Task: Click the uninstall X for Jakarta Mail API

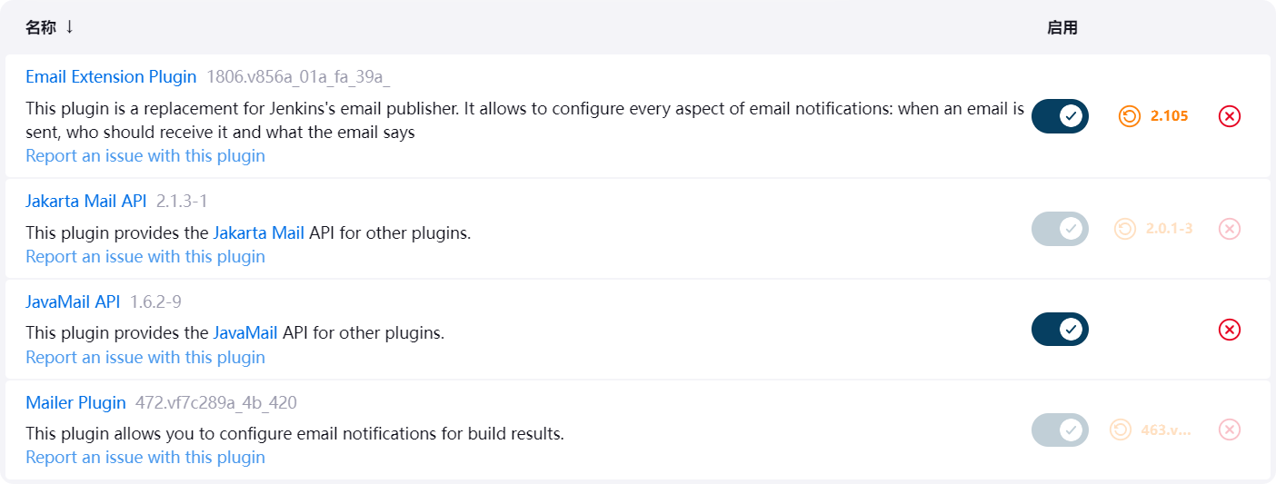Action: pos(1229,229)
